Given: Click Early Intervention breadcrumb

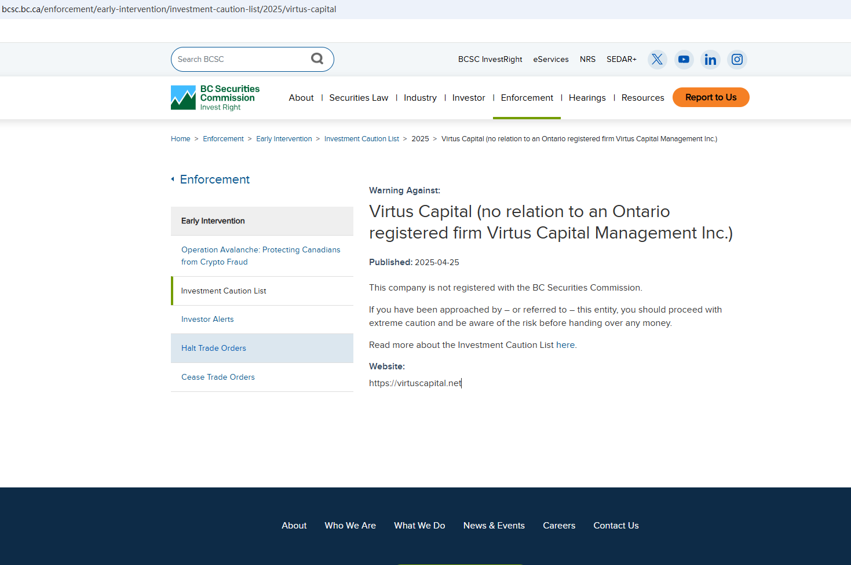Looking at the screenshot, I should [284, 139].
